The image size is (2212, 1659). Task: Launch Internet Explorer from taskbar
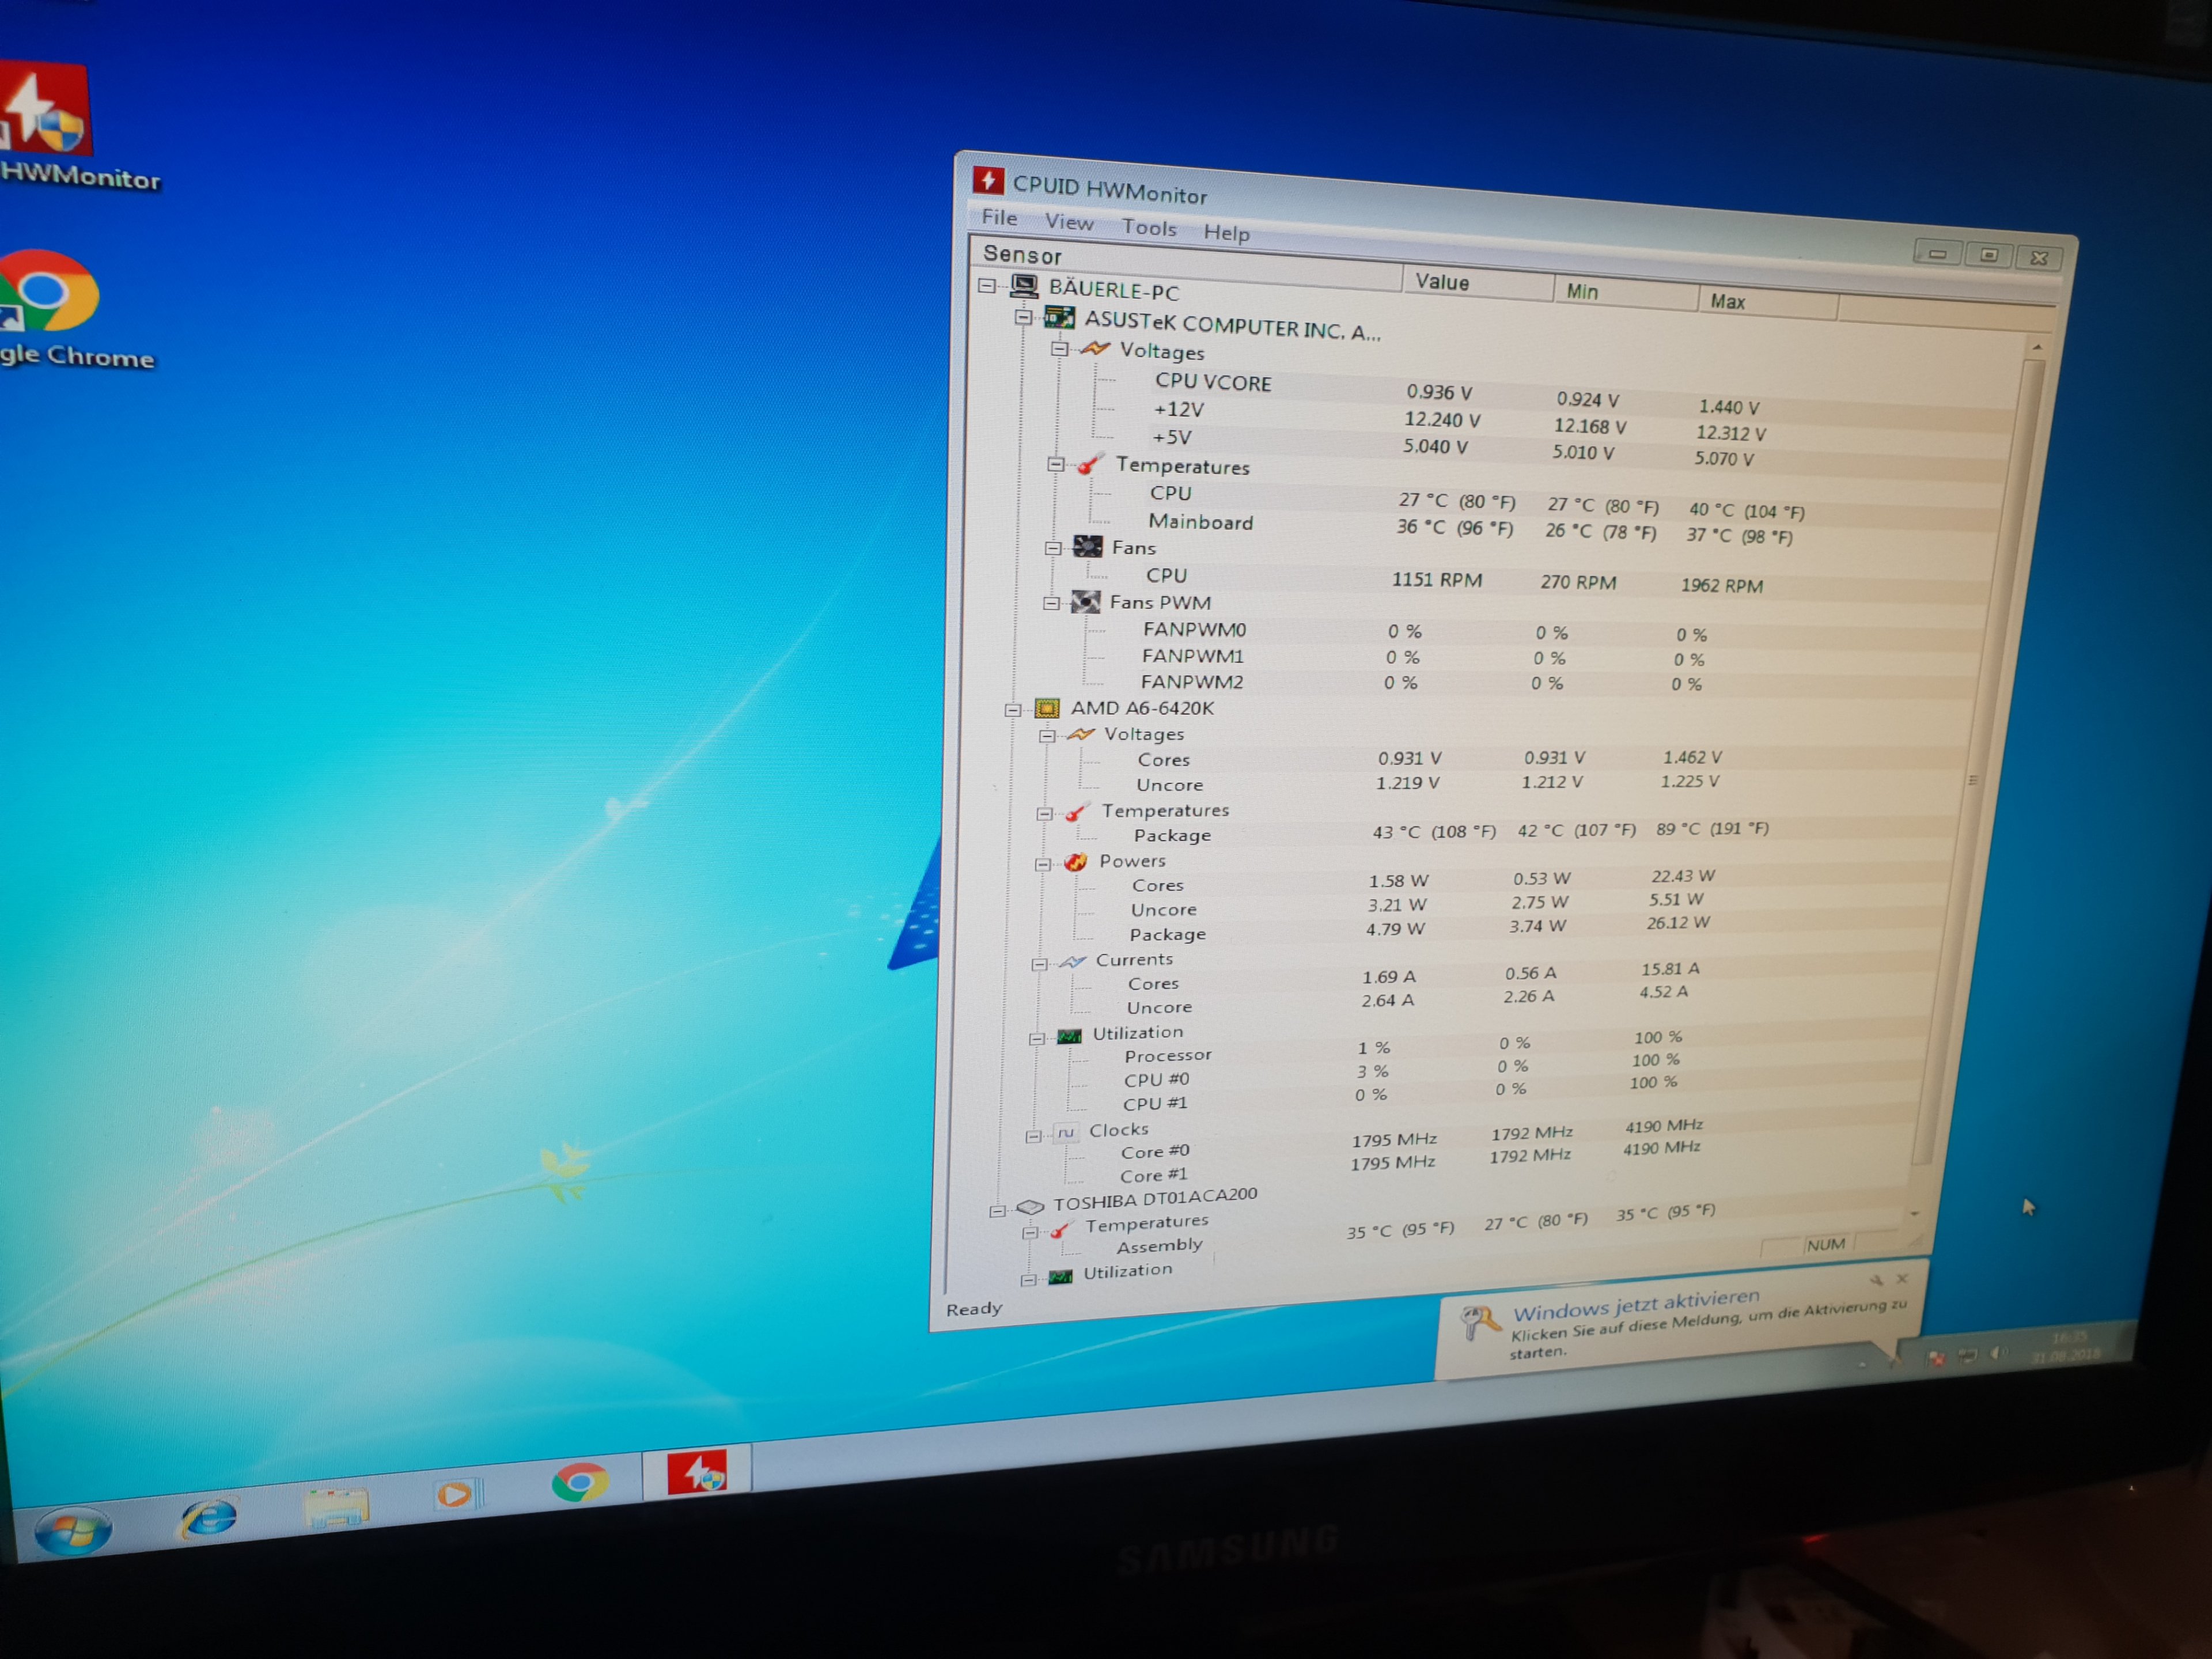[x=208, y=1520]
